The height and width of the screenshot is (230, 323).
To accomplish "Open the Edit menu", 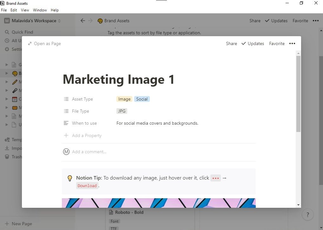I will click(14, 10).
